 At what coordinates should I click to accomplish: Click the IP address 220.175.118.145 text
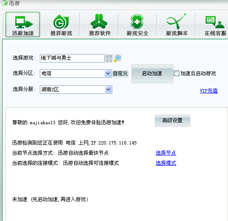click(x=117, y=143)
